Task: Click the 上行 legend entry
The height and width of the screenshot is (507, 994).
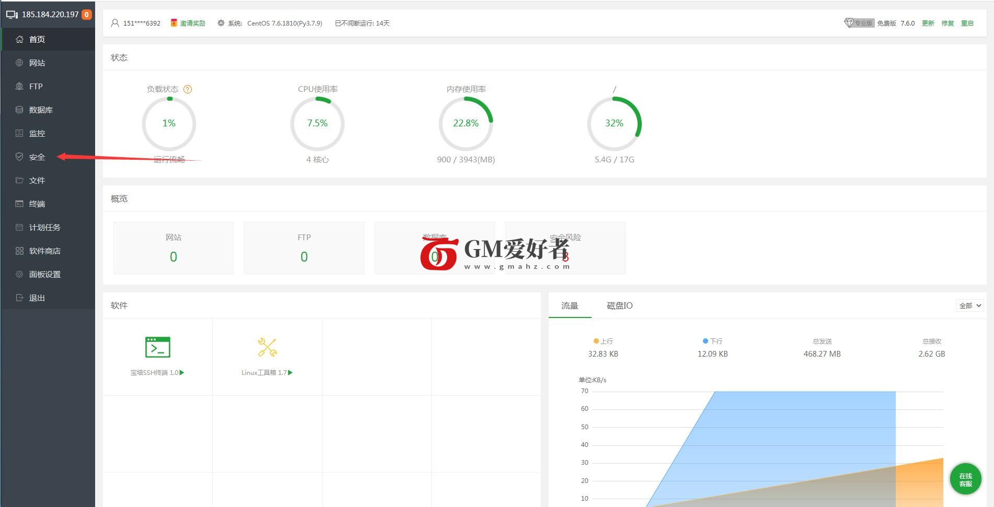Action: 603,341
